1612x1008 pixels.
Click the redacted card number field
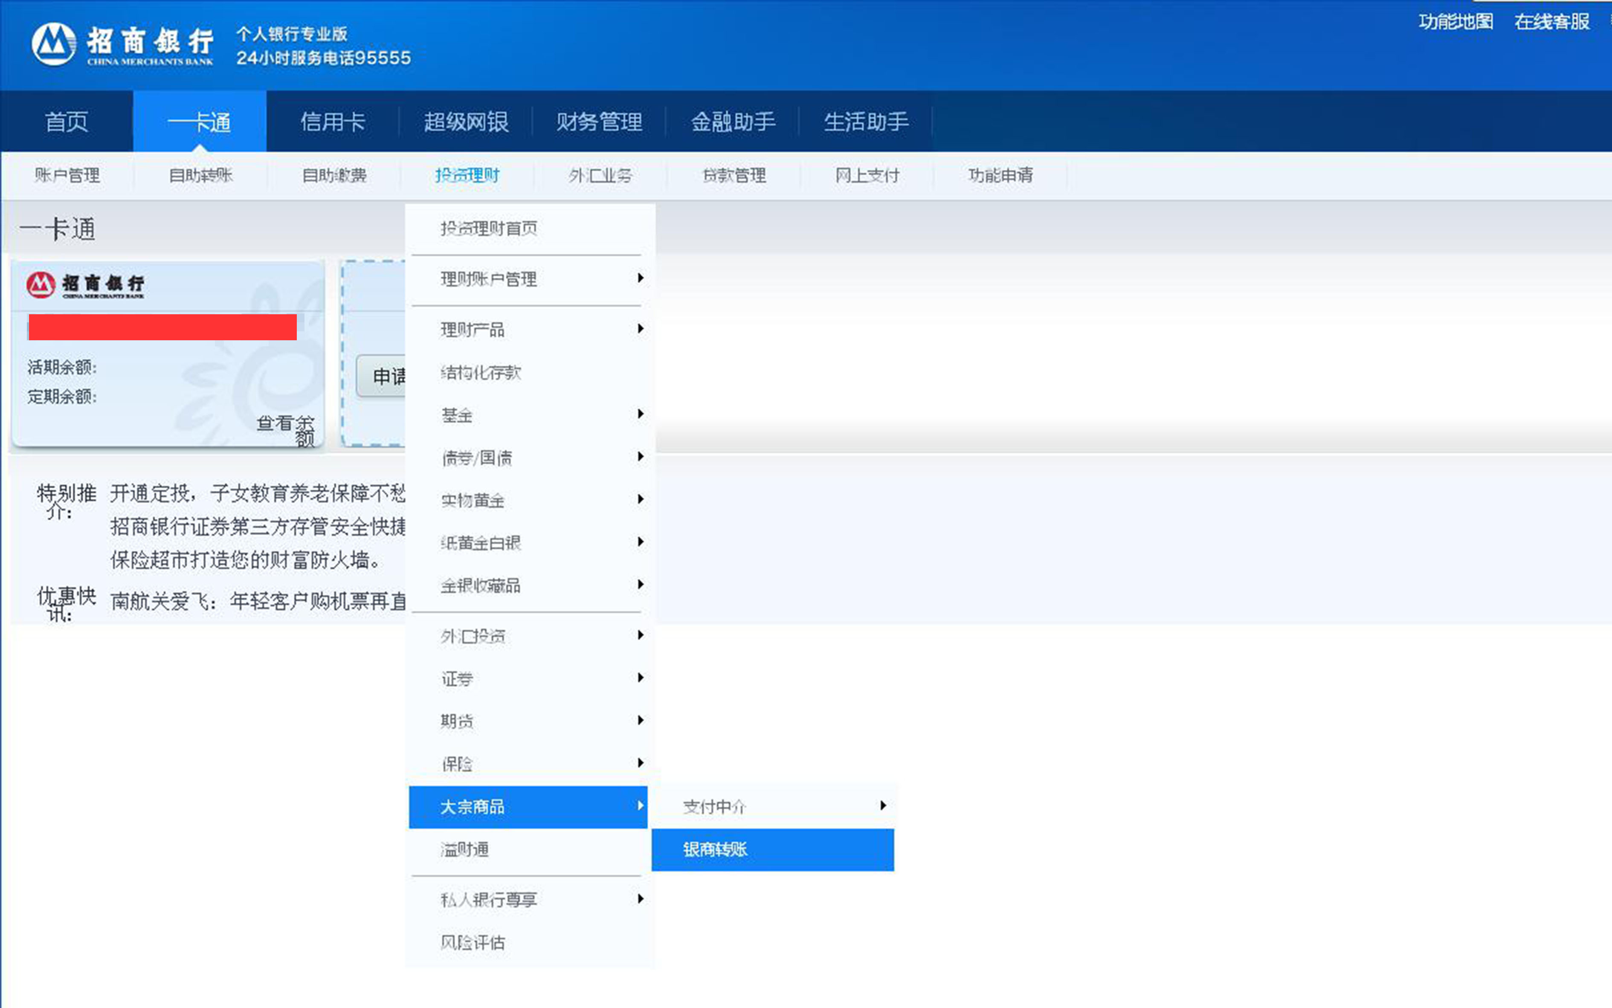(162, 327)
